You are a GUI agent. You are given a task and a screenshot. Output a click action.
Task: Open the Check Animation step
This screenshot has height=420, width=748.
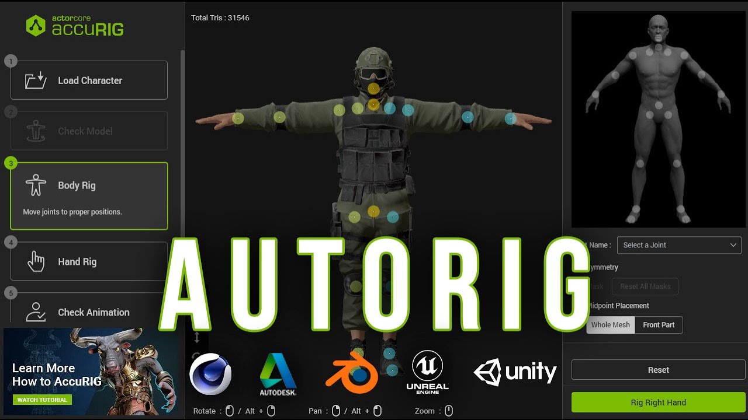(89, 310)
